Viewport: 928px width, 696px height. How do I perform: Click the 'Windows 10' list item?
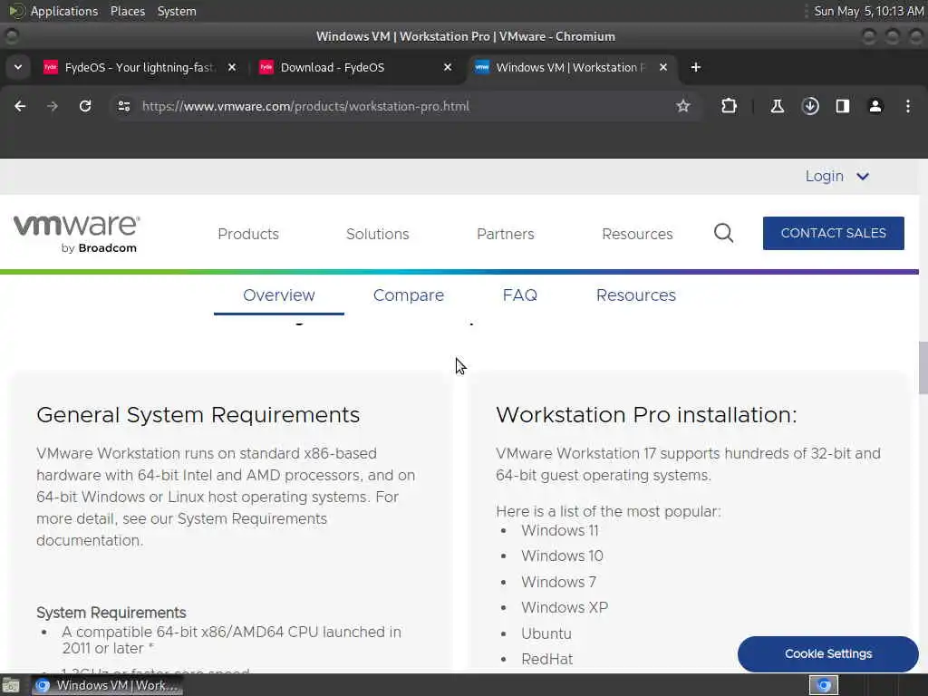pyautogui.click(x=562, y=556)
